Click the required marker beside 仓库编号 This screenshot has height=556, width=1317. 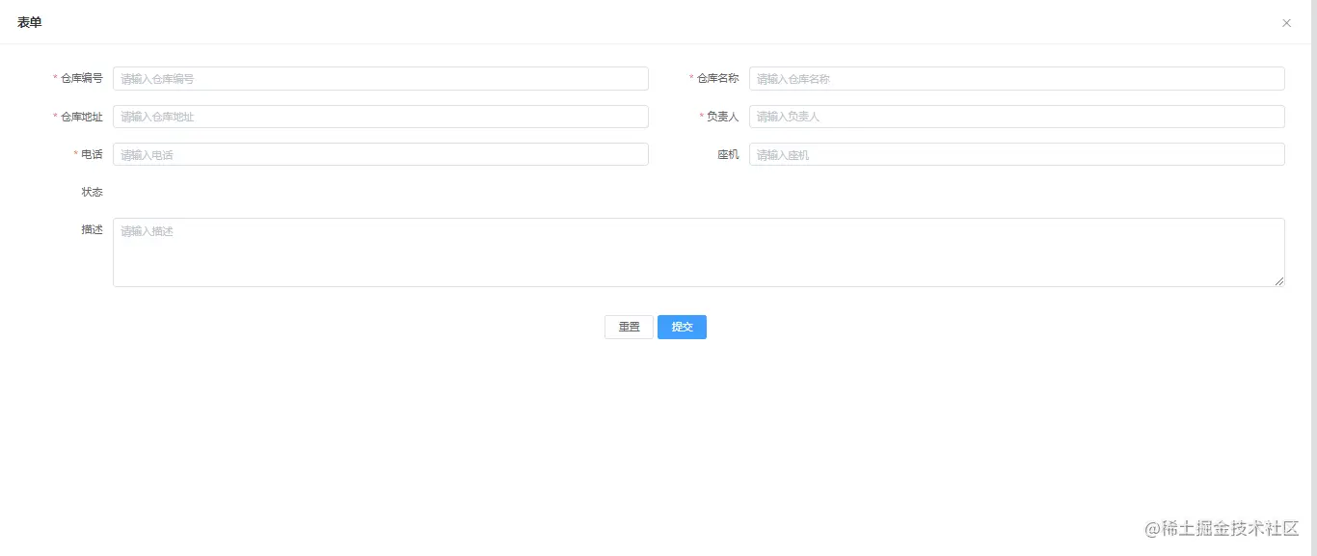click(x=54, y=78)
